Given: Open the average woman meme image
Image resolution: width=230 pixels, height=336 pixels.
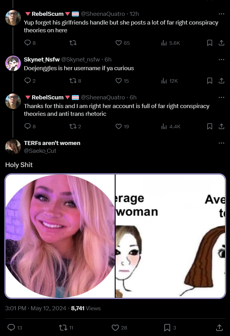Looking at the screenshot, I should point(170,236).
